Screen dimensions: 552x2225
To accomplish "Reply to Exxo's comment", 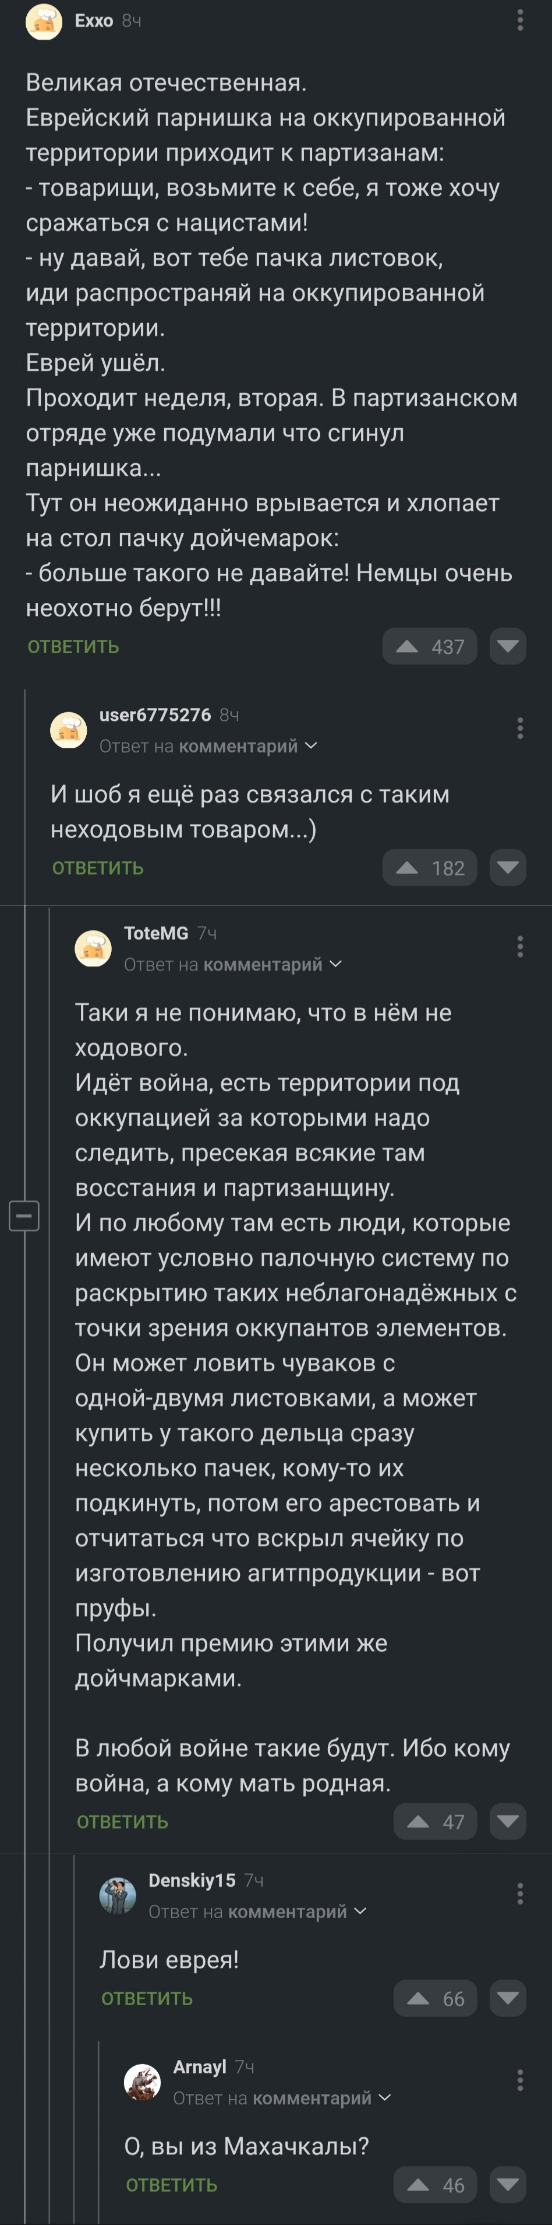I will [x=73, y=646].
